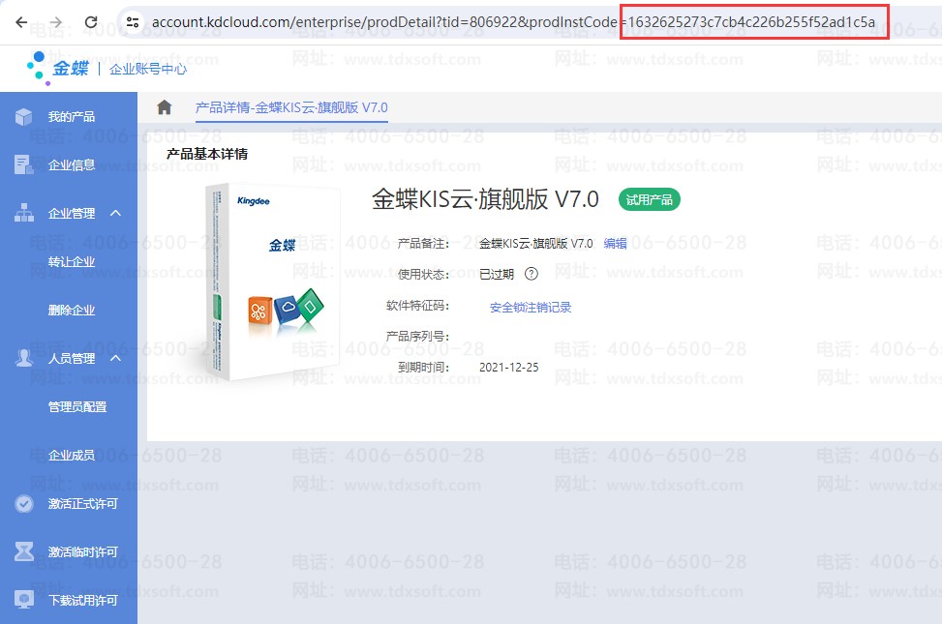Screen dimensions: 942x624
Task: Click the 产品基本详情 heading
Action: (x=206, y=155)
